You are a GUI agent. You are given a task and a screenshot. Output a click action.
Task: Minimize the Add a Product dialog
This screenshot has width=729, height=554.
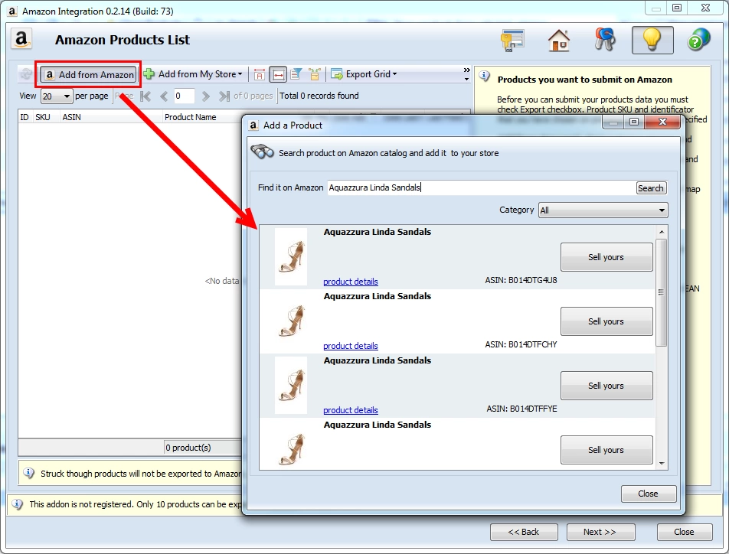(613, 122)
